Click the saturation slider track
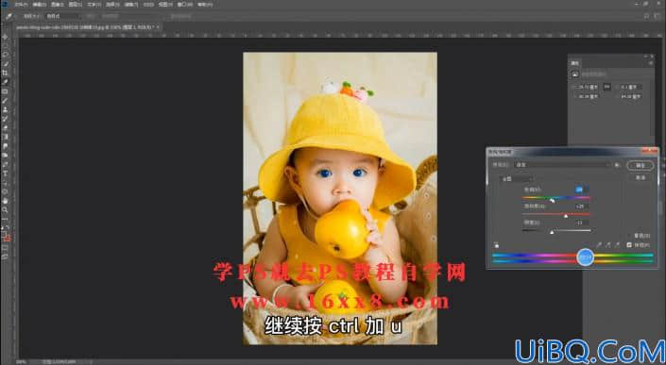 [x=556, y=214]
